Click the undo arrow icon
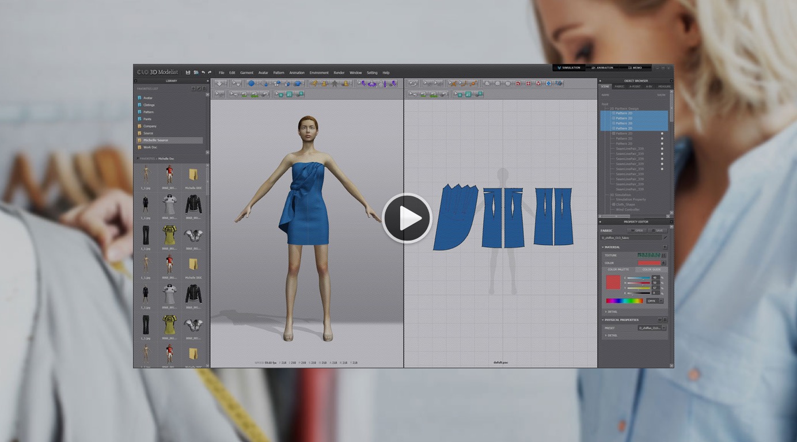This screenshot has width=797, height=442. [x=203, y=73]
